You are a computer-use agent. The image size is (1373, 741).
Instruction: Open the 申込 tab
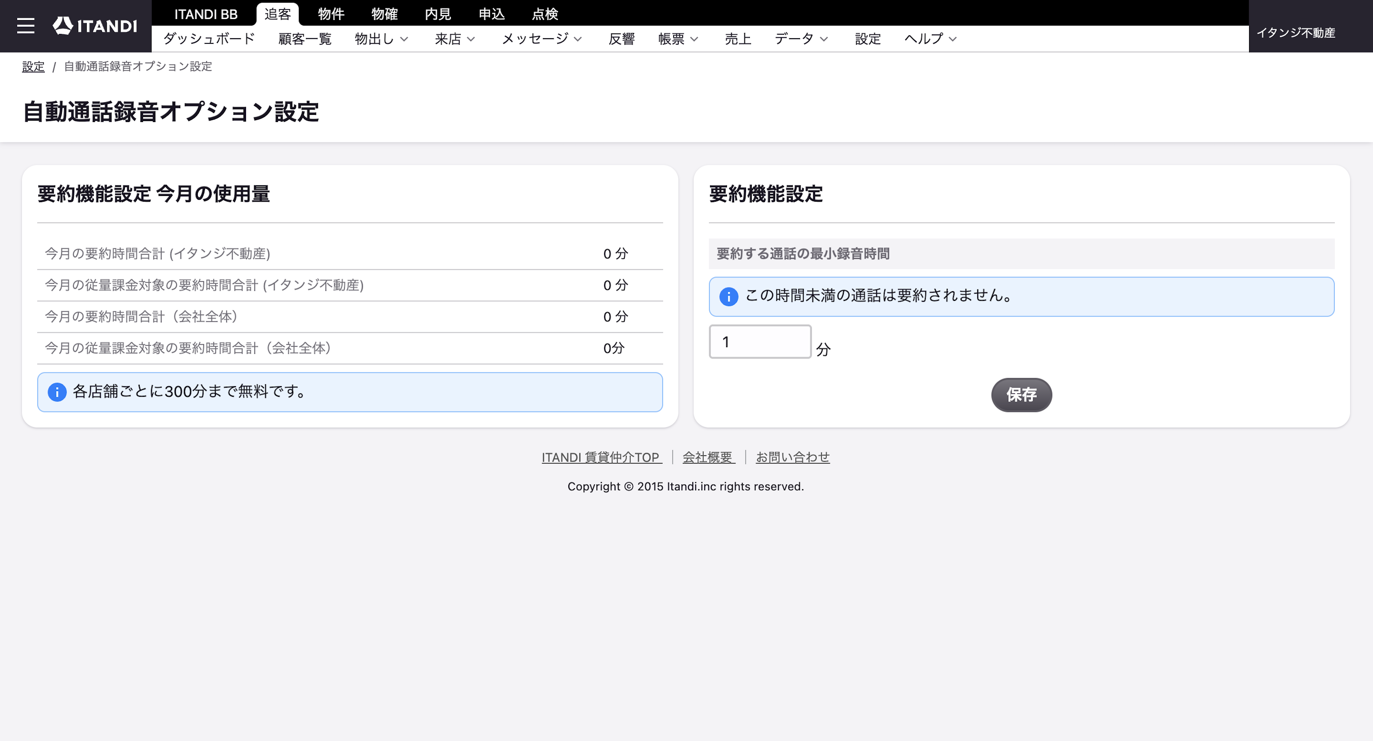pyautogui.click(x=492, y=14)
